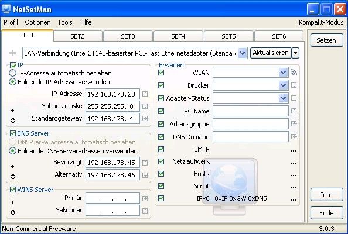The image size is (348, 234).
Task: Click the DNS Domäne text field
Action: click(x=251, y=136)
